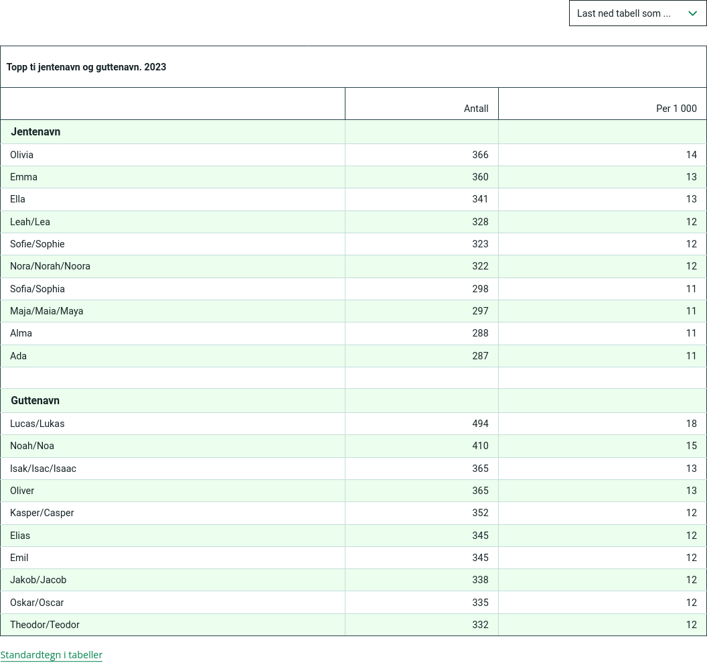Click the name 'Emma'
This screenshot has width=707, height=667.
point(23,177)
